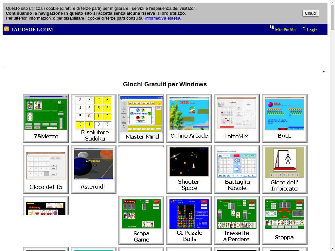Click the Mio Profilo book icon

272,27
